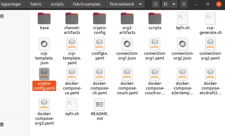
Task: Click the byfn.sh file name label
Action: pos(183,28)
